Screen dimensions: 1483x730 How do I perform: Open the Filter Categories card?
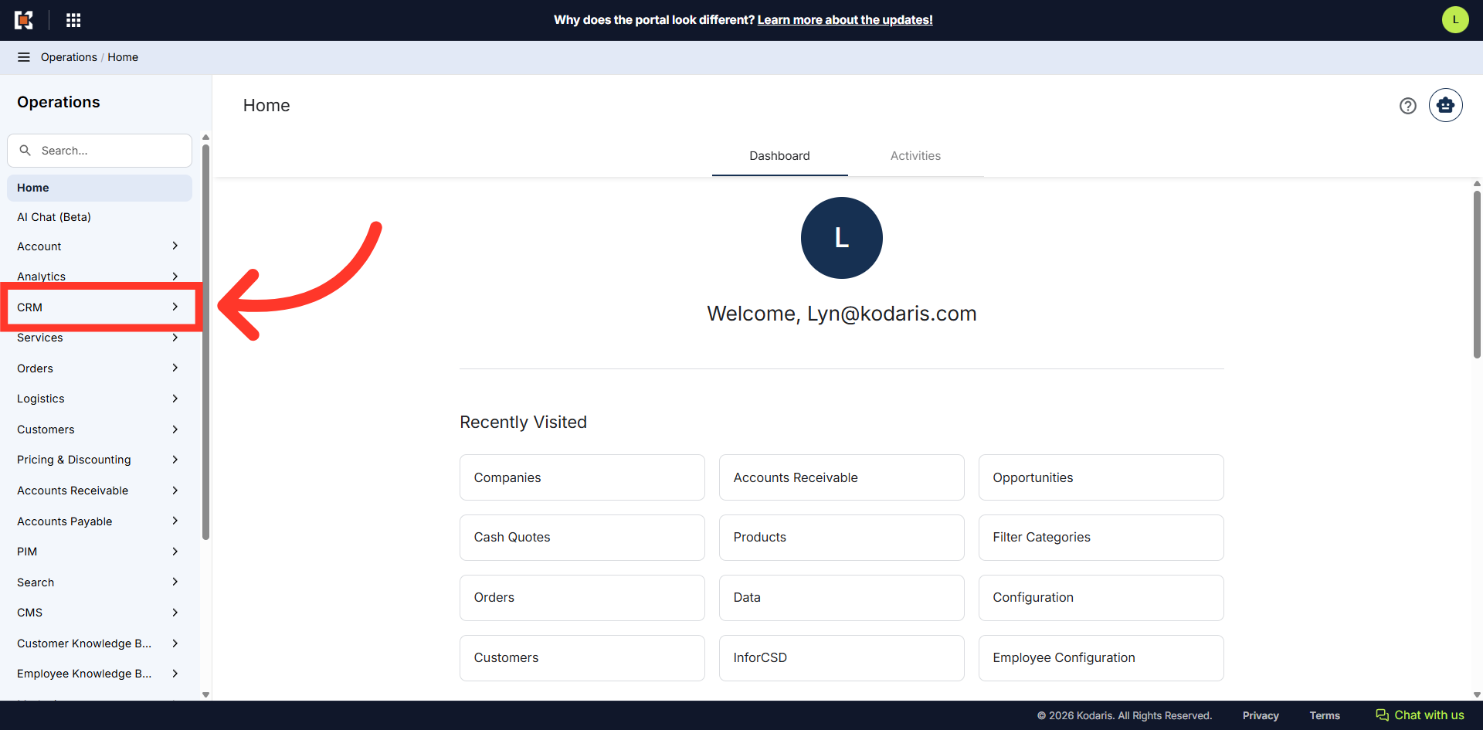[x=1101, y=538]
